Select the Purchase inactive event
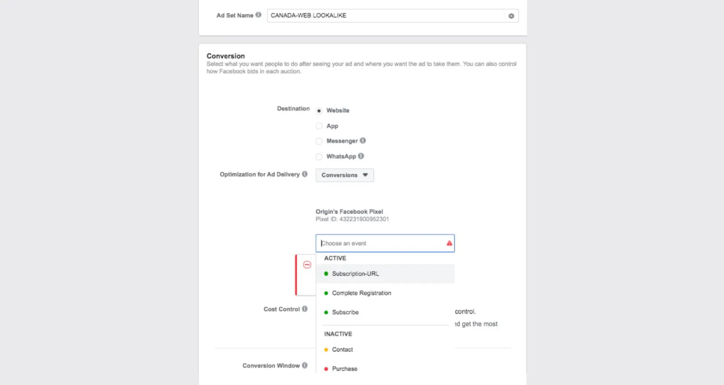724x385 pixels. click(344, 368)
